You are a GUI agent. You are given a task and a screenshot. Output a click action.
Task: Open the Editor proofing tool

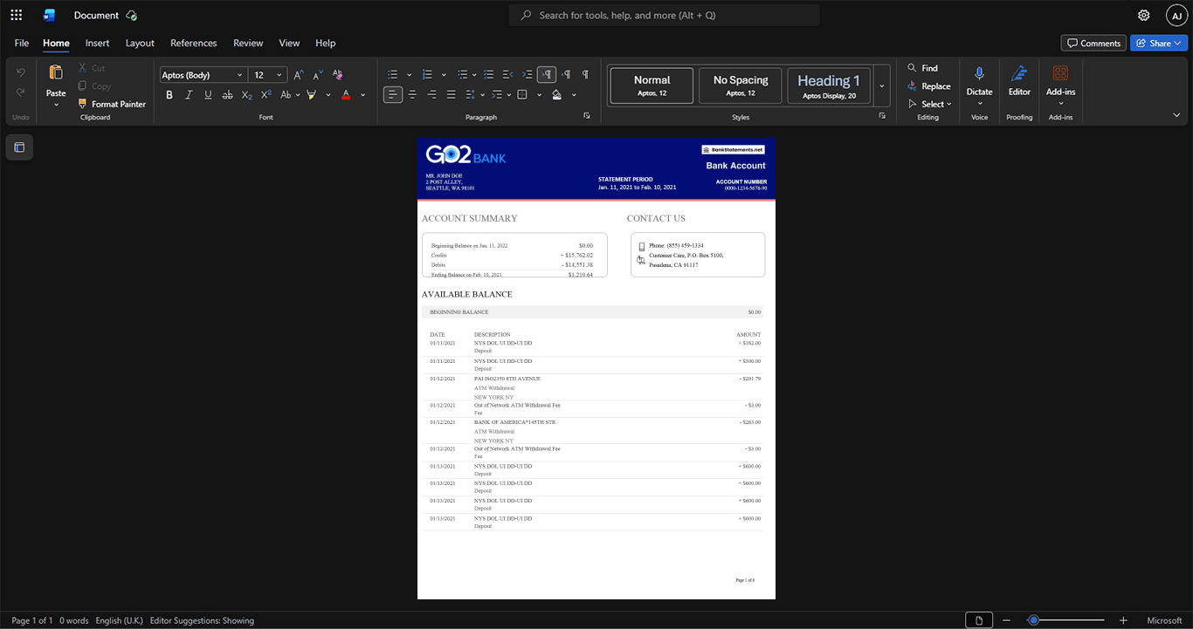tap(1019, 80)
